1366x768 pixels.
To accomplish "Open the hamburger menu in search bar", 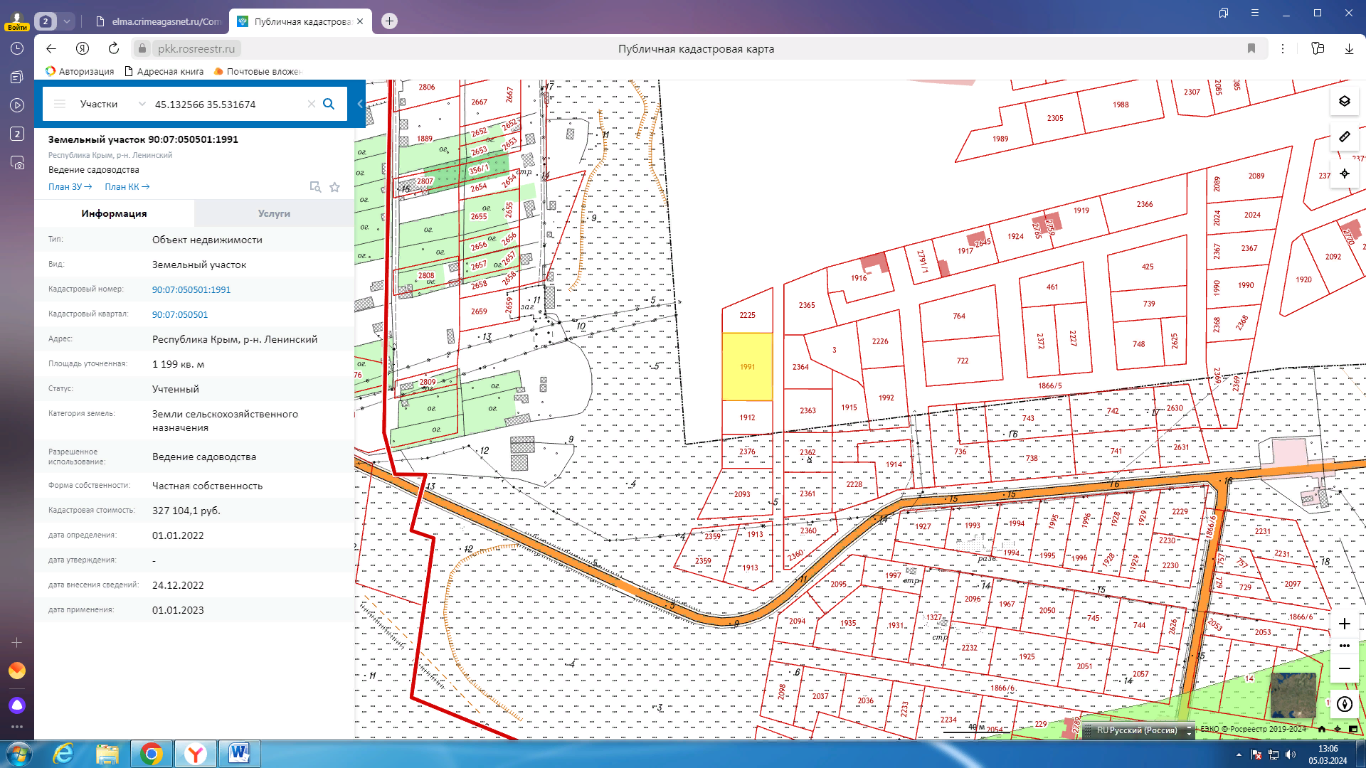I will pos(60,104).
